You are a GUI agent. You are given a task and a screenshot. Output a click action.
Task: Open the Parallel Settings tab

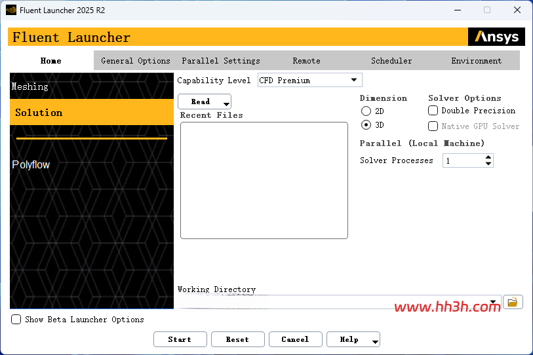[221, 60]
